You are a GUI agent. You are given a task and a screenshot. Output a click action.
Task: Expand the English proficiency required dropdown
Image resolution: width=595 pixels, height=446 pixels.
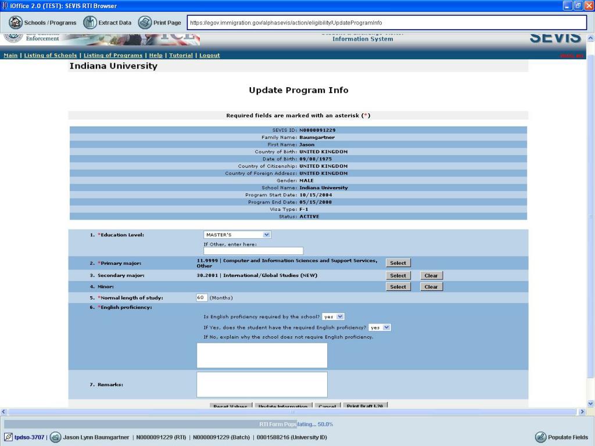point(333,316)
